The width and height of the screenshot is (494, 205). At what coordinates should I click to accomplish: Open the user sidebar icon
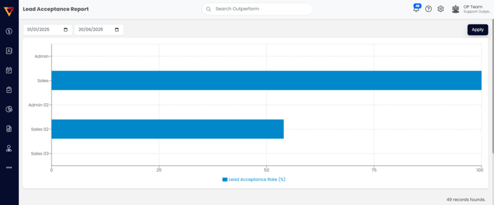tap(9, 148)
